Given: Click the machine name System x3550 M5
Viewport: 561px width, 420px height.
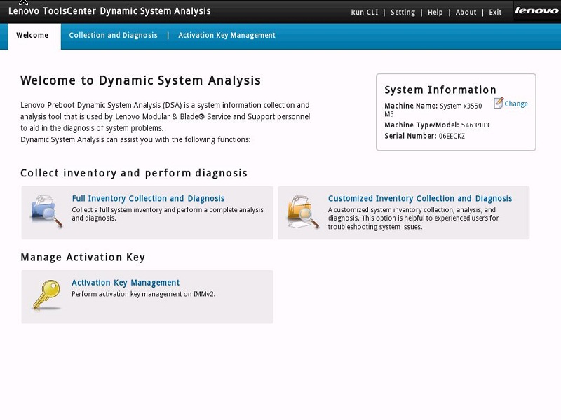Looking at the screenshot, I should click(460, 106).
